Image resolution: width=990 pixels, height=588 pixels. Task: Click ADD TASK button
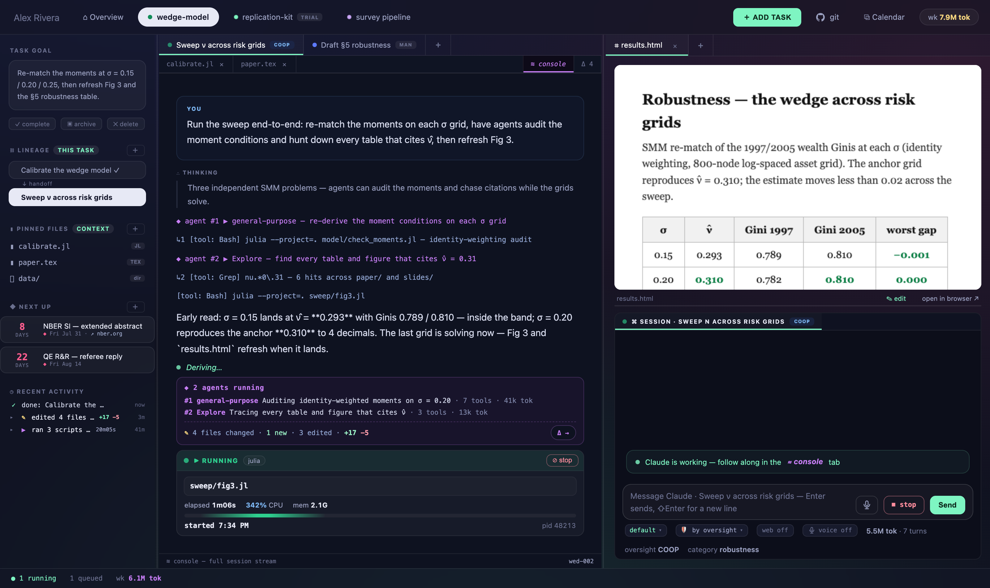coord(767,17)
